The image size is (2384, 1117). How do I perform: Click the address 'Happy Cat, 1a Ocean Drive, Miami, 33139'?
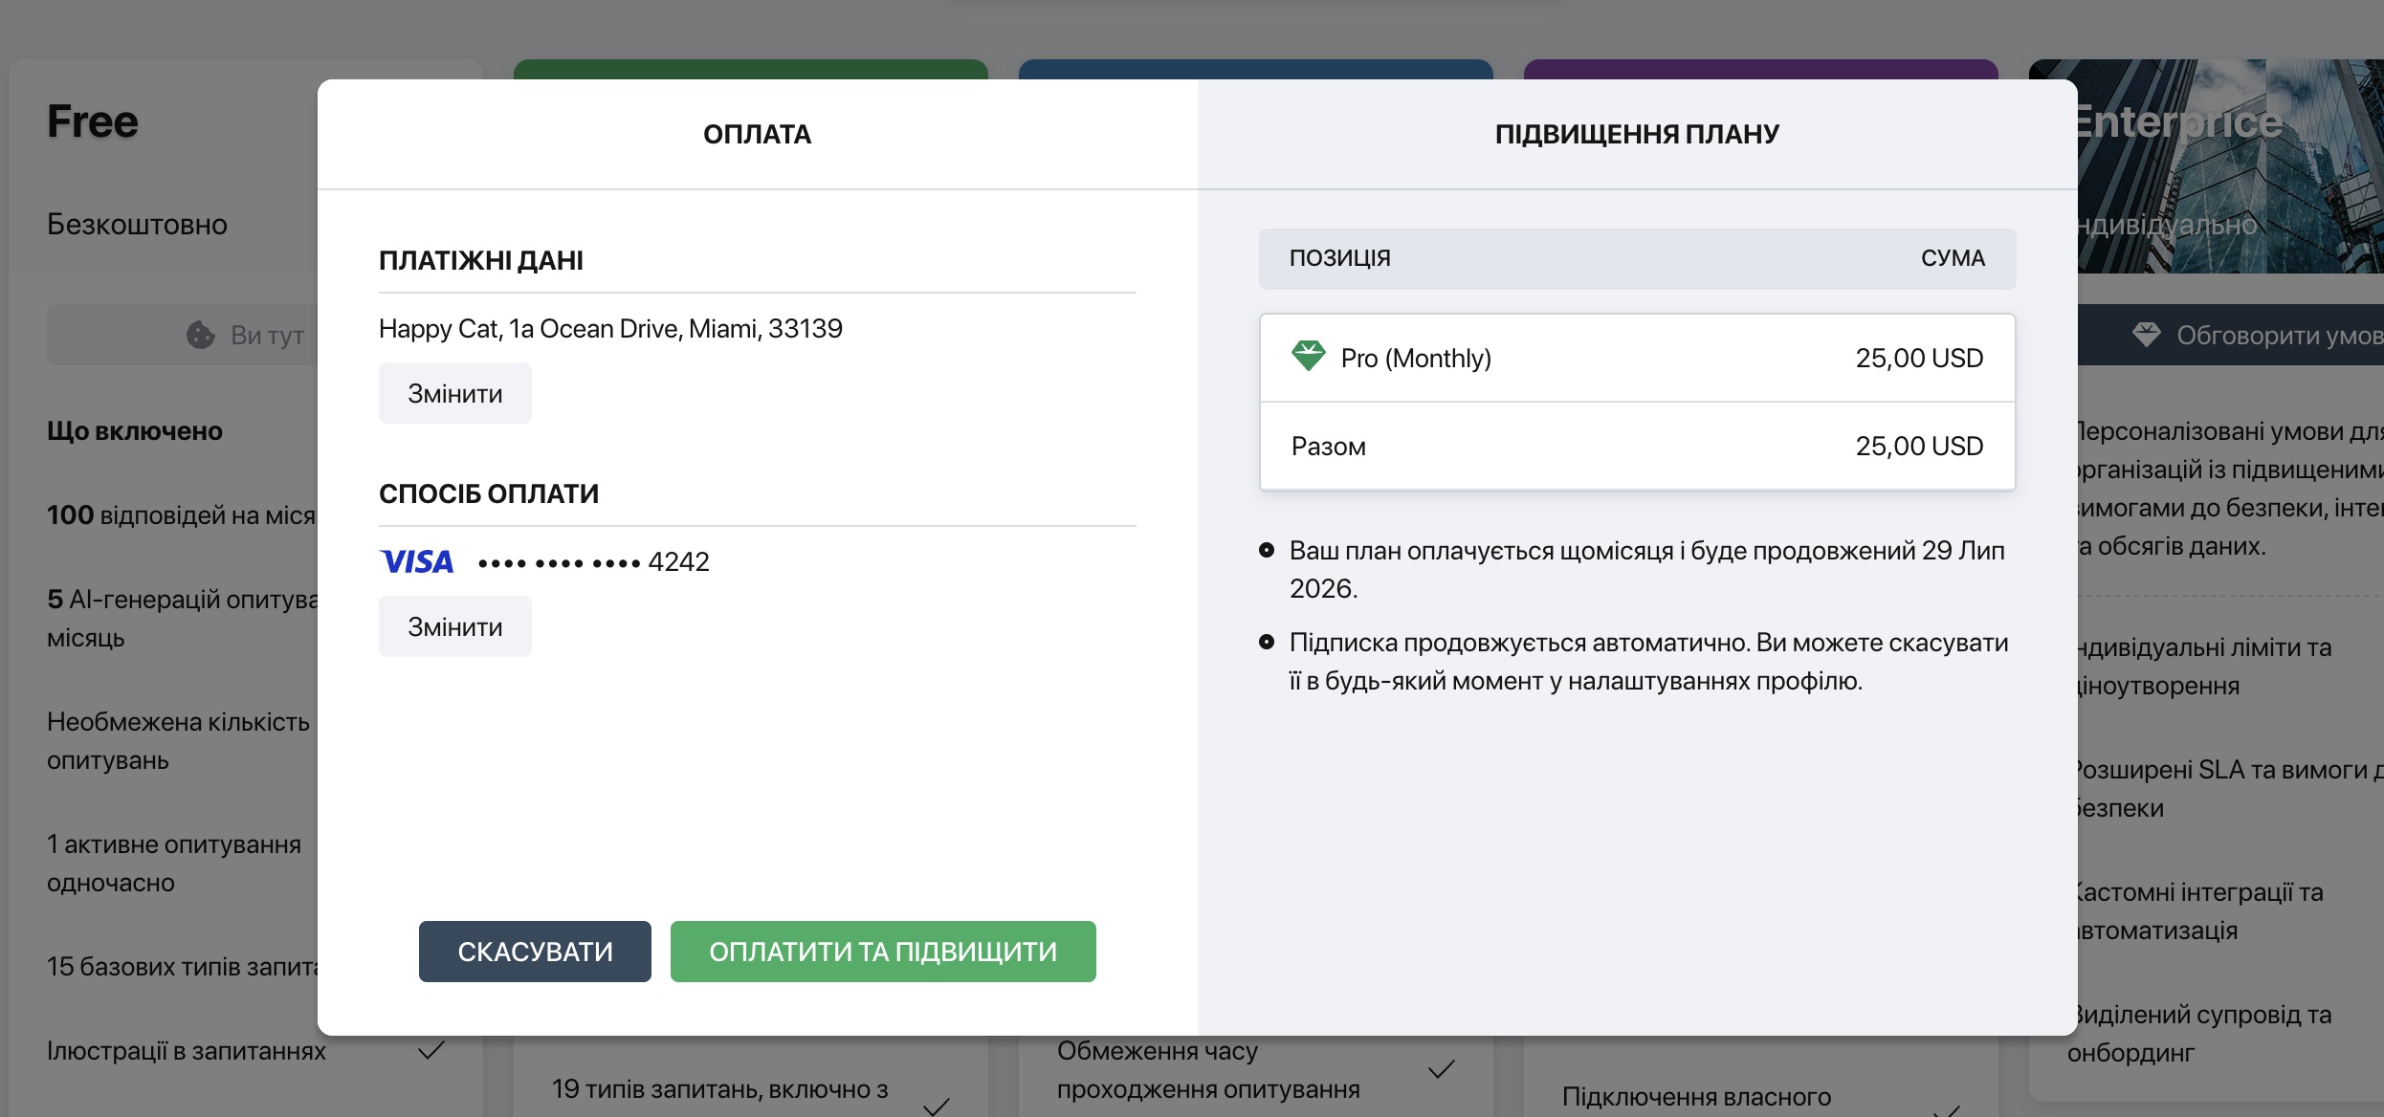[x=610, y=329]
